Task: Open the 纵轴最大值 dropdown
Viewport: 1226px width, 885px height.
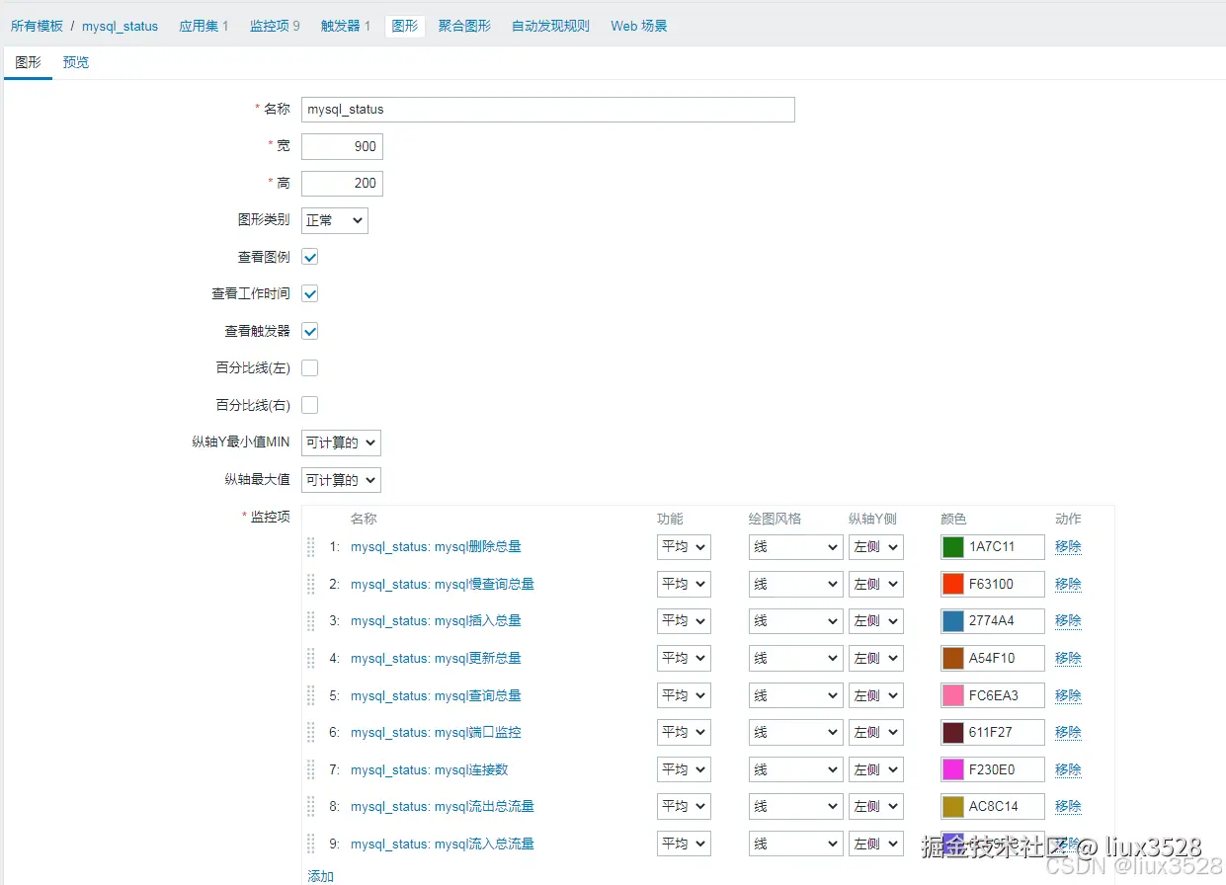Action: tap(340, 480)
